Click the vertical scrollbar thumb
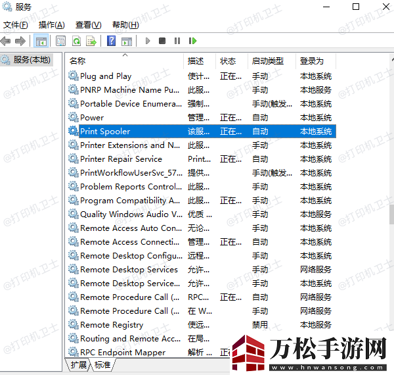Image resolution: width=394 pixels, height=375 pixels. [392, 214]
